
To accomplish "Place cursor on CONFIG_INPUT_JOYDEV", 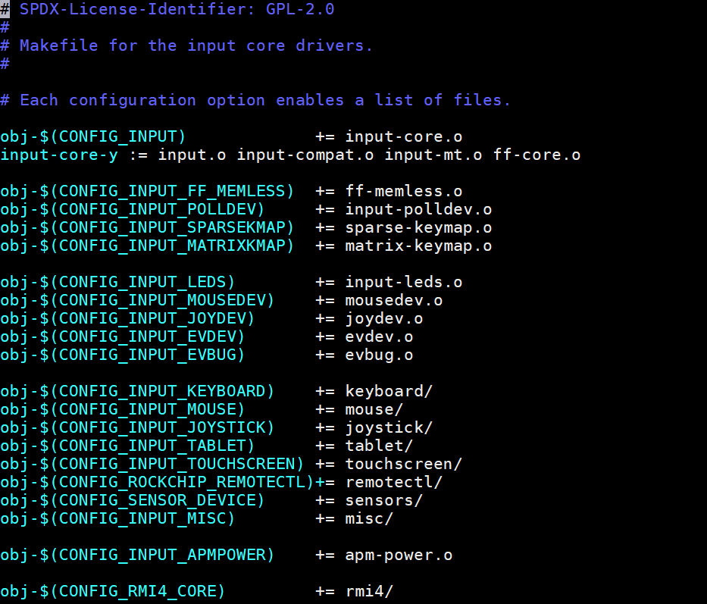I will pyautogui.click(x=152, y=319).
